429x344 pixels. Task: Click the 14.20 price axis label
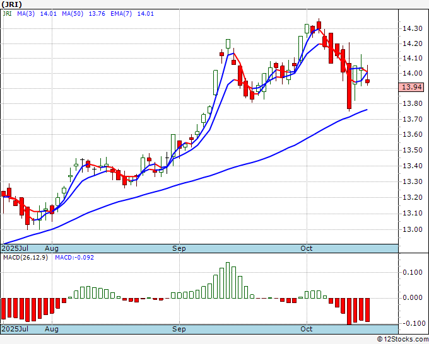(x=413, y=43)
